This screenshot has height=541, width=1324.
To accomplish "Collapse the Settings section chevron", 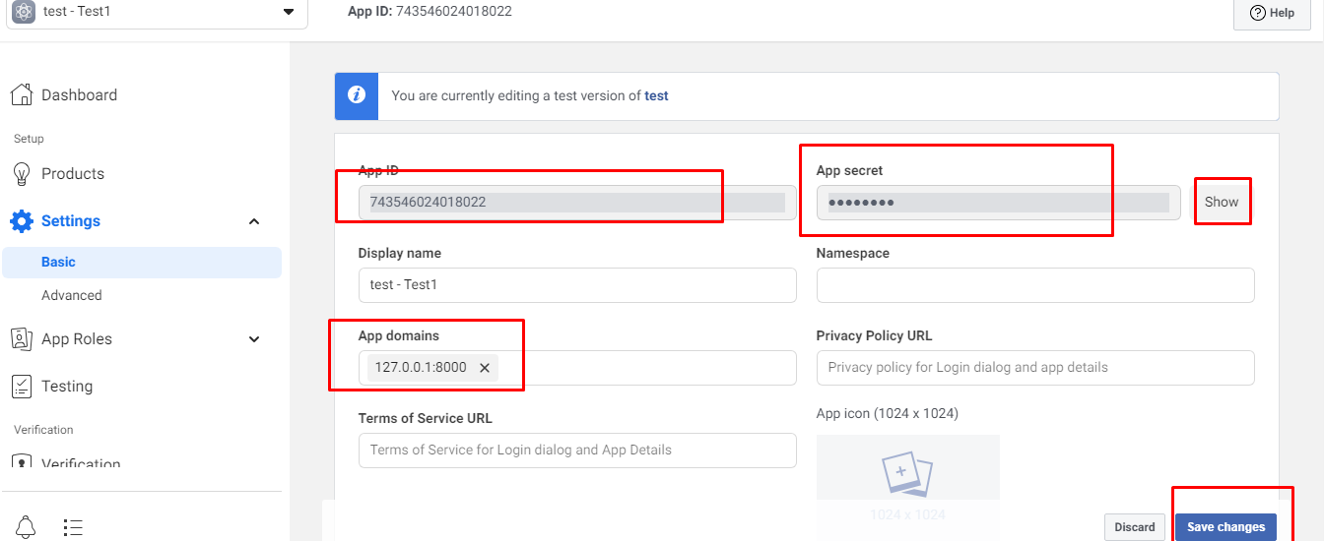I will pyautogui.click(x=254, y=221).
